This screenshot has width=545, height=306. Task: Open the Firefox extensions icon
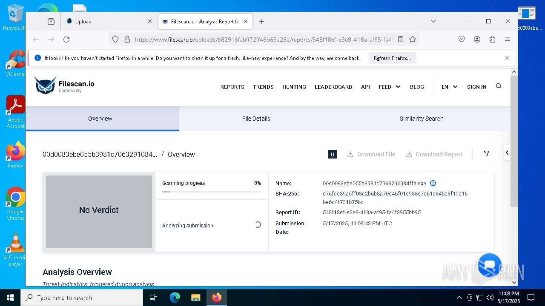492,40
